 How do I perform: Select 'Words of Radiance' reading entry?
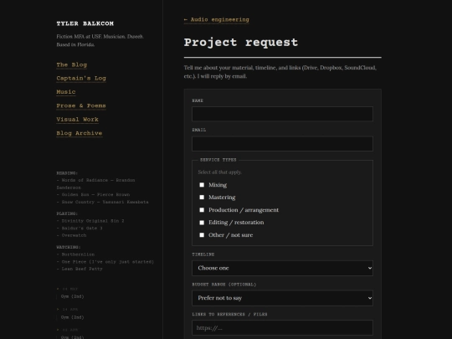coord(95,183)
